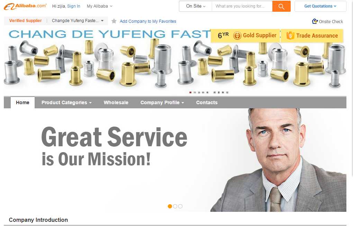Open the Get Quotations dropdown

pyautogui.click(x=320, y=6)
